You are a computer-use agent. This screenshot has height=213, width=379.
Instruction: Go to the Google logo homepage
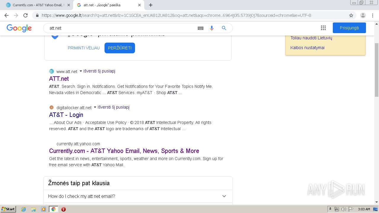(19, 28)
